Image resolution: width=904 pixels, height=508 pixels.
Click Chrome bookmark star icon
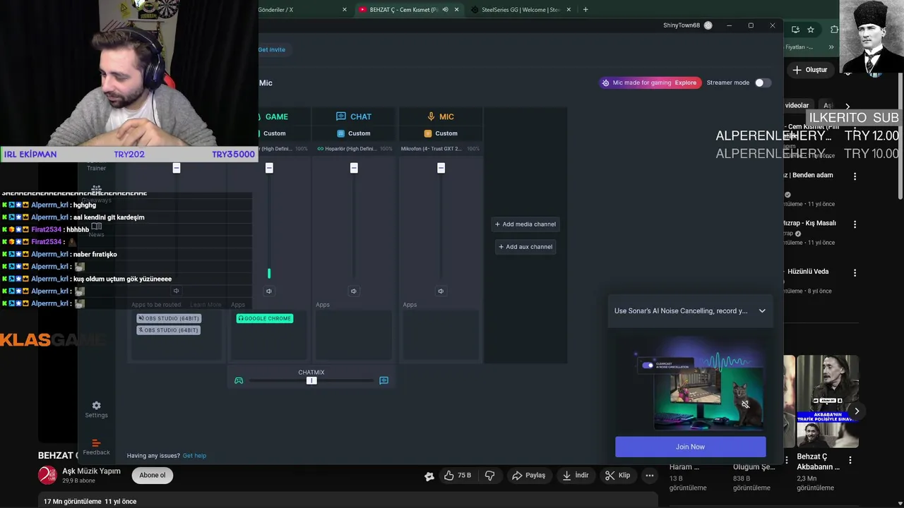811,30
